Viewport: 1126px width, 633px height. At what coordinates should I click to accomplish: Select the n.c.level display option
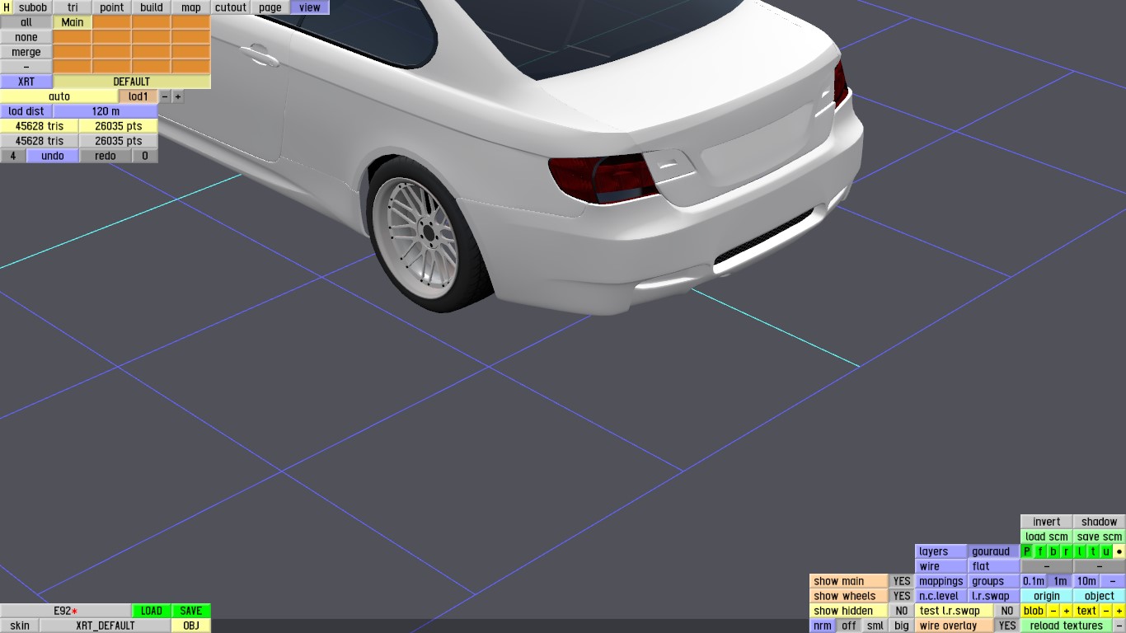941,596
